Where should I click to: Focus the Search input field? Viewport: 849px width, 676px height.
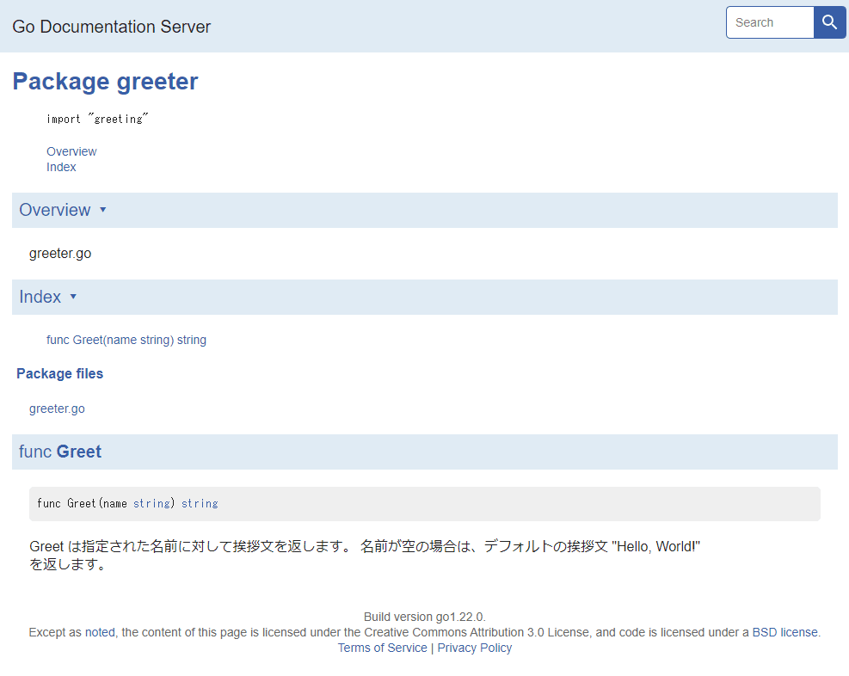770,22
